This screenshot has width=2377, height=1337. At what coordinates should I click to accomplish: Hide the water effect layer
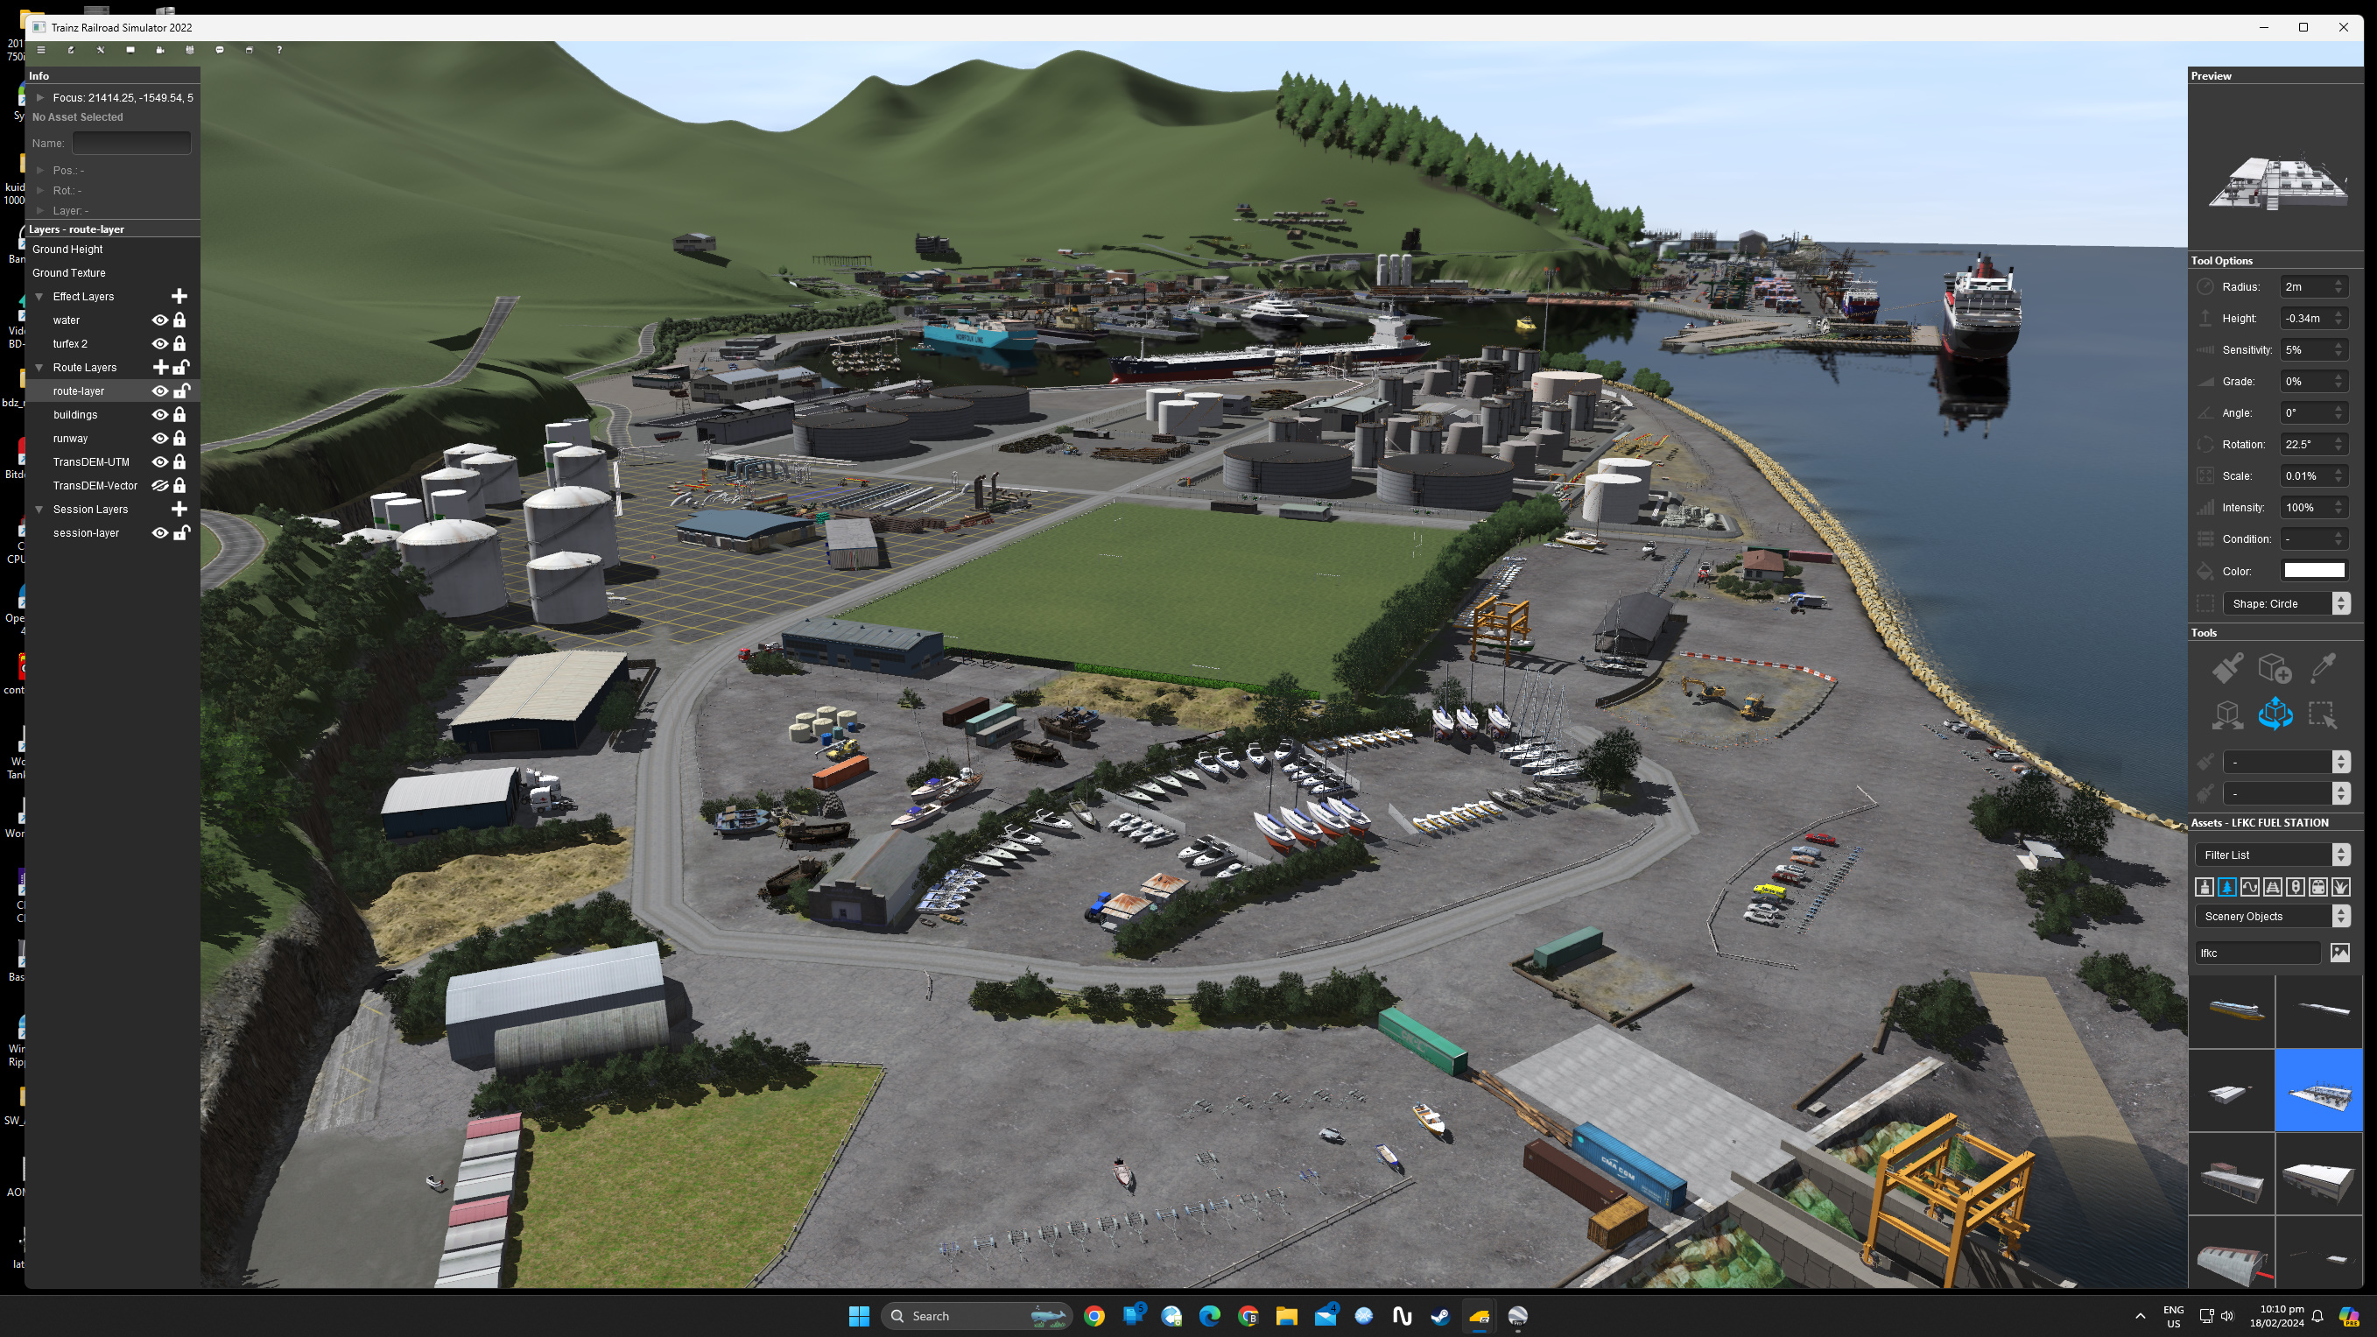click(x=159, y=320)
